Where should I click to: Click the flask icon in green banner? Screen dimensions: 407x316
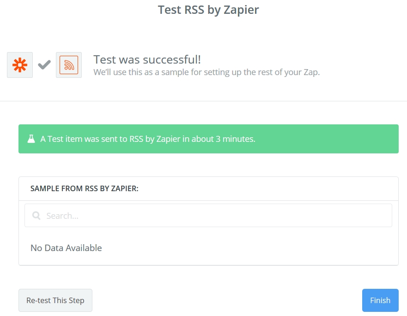click(31, 139)
